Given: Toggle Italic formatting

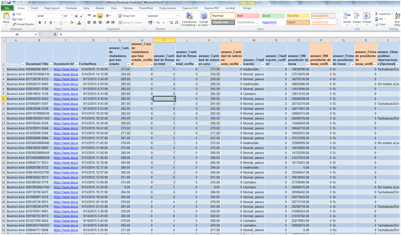Looking at the screenshot, I should tap(45, 22).
